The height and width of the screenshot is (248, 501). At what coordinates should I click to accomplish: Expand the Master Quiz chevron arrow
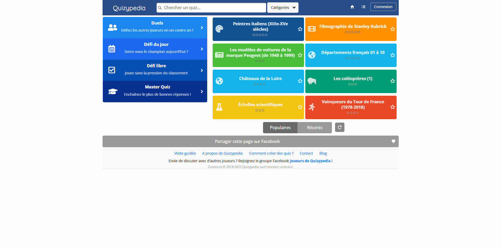click(x=202, y=92)
